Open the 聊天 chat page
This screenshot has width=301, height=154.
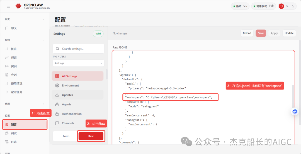point(25,28)
